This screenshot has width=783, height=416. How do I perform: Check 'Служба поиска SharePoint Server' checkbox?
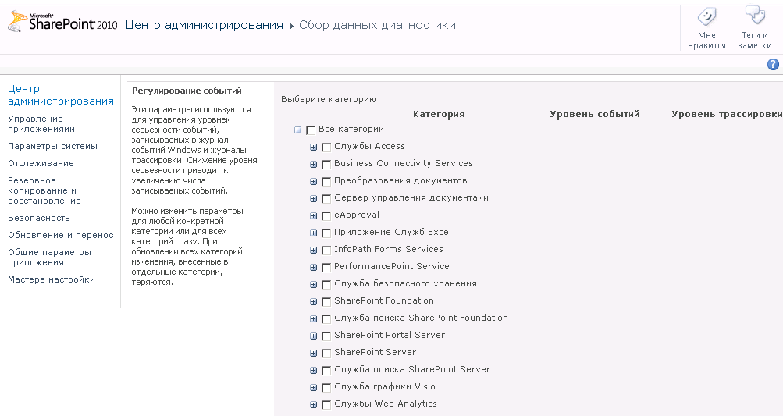[326, 371]
